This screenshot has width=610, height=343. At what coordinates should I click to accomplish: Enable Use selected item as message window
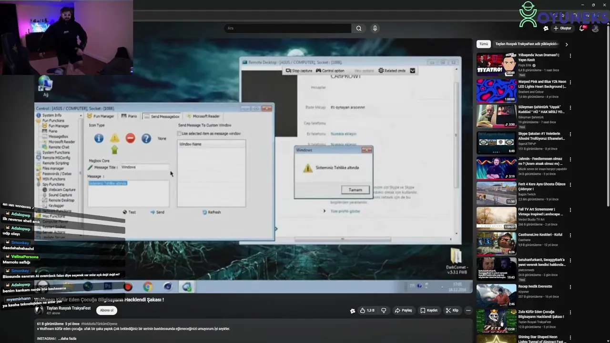tap(179, 133)
